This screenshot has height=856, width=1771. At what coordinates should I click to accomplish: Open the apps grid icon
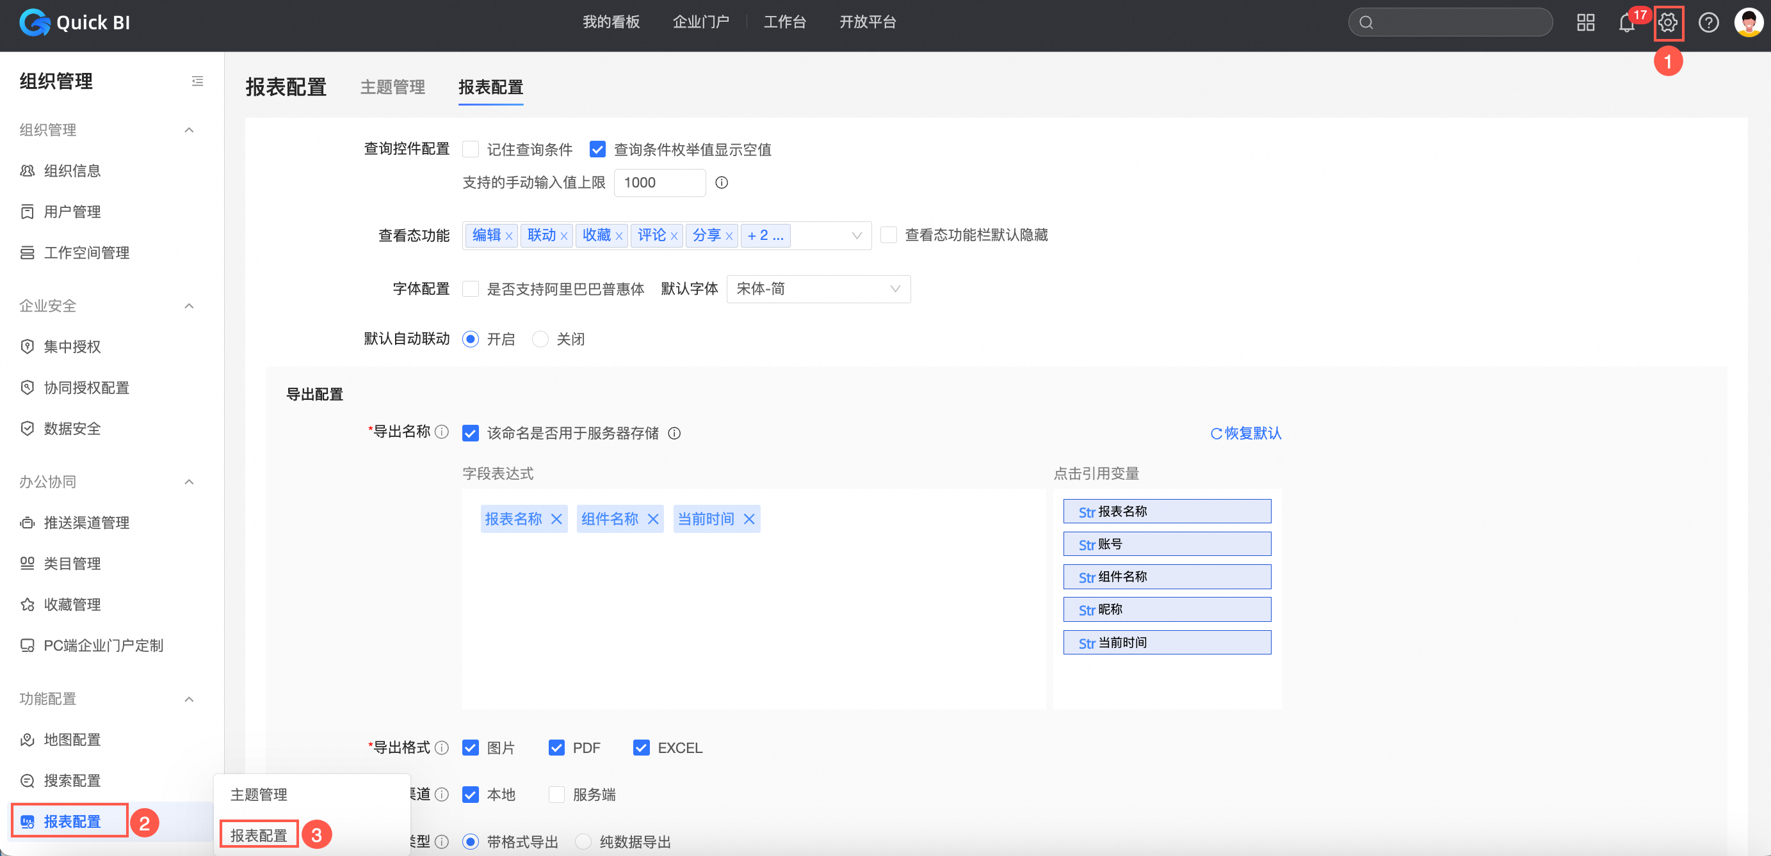pyautogui.click(x=1585, y=22)
